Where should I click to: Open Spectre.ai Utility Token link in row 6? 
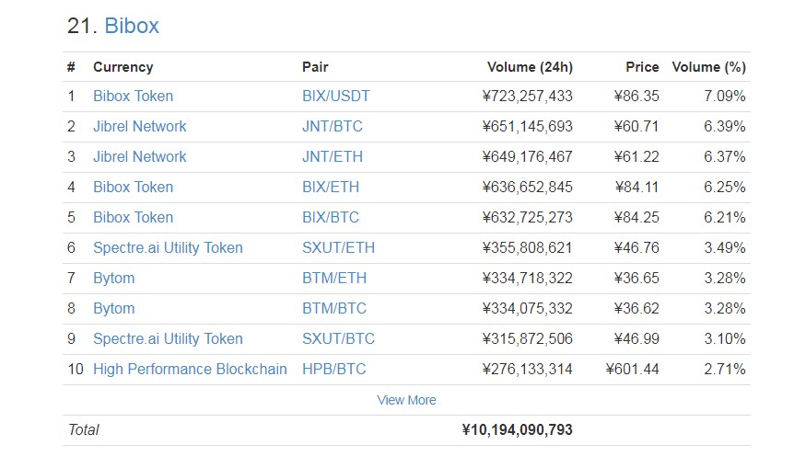pyautogui.click(x=168, y=248)
